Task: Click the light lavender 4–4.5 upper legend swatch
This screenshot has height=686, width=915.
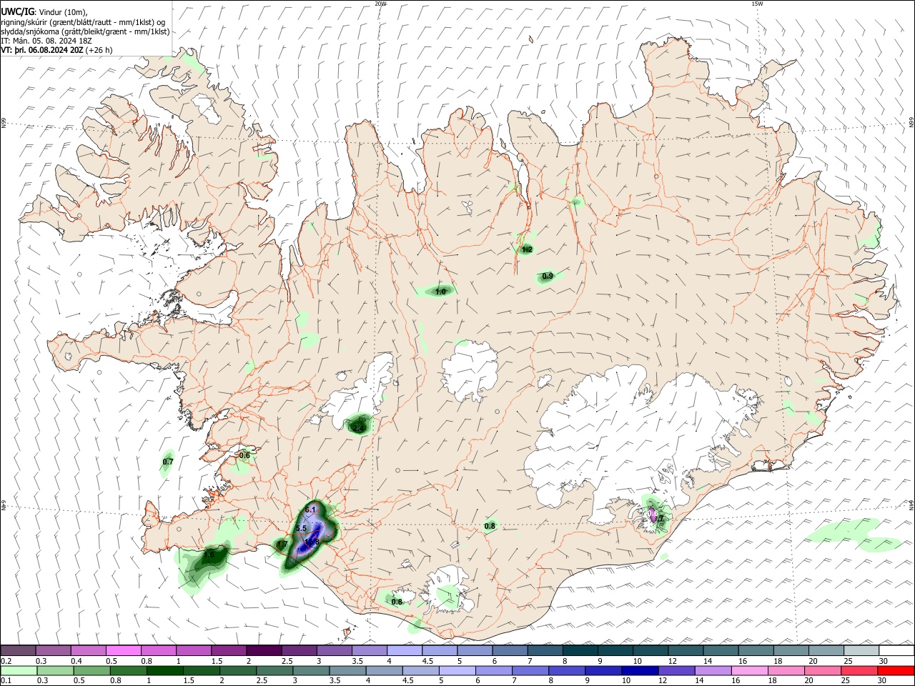Action: tap(405, 650)
